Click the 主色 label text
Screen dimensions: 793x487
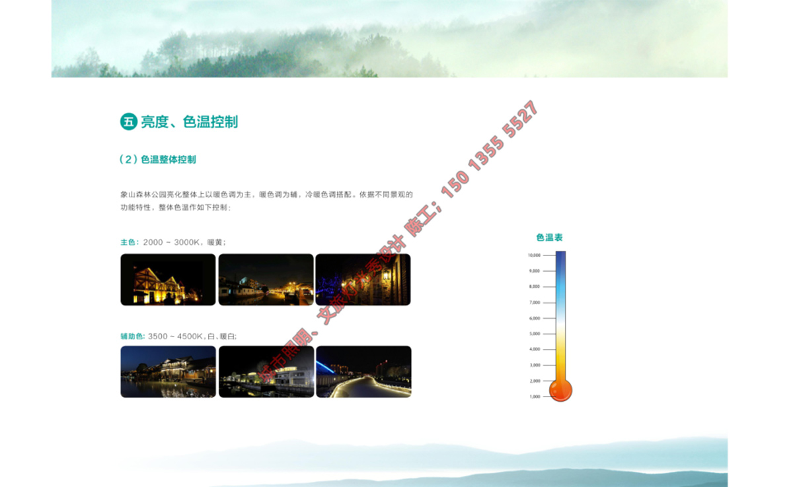[129, 242]
